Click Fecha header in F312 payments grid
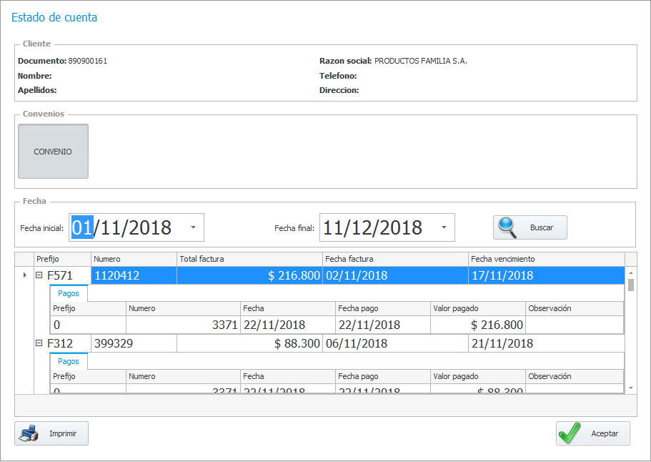Screen dimensions: 651x462 tap(288, 376)
